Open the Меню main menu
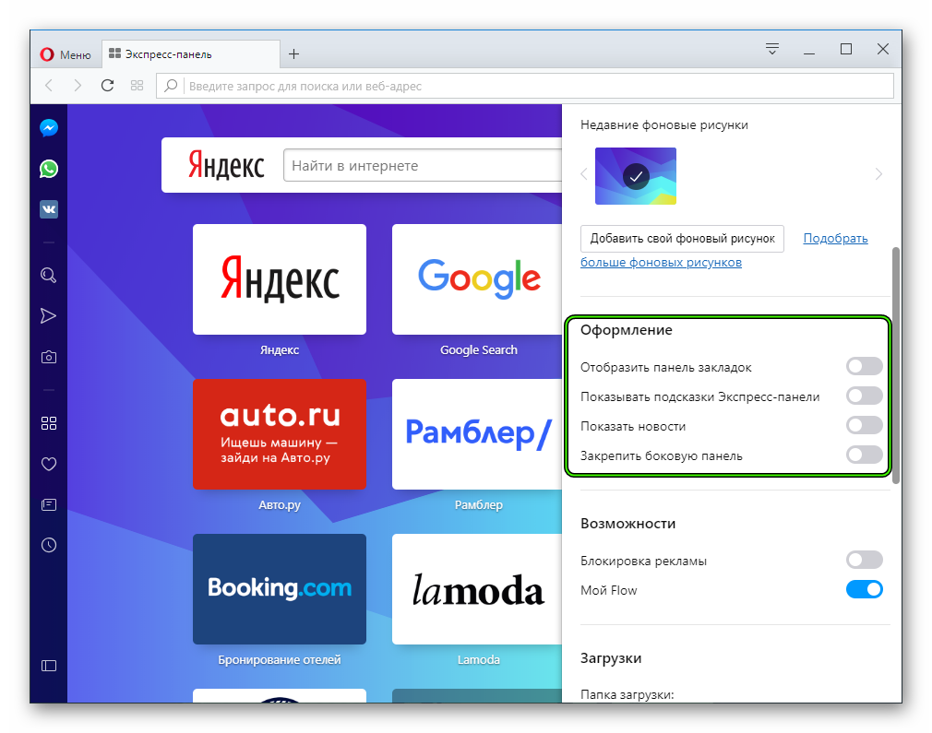932x733 pixels. pos(66,54)
